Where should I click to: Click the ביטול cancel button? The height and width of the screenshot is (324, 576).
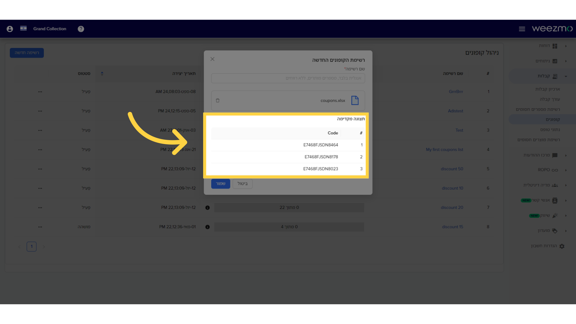[x=242, y=184]
